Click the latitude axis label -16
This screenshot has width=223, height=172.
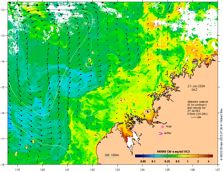tap(3, 113)
